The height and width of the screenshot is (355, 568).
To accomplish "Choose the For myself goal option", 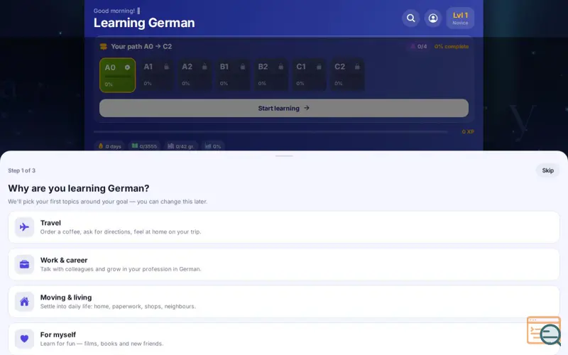I will pos(283,339).
